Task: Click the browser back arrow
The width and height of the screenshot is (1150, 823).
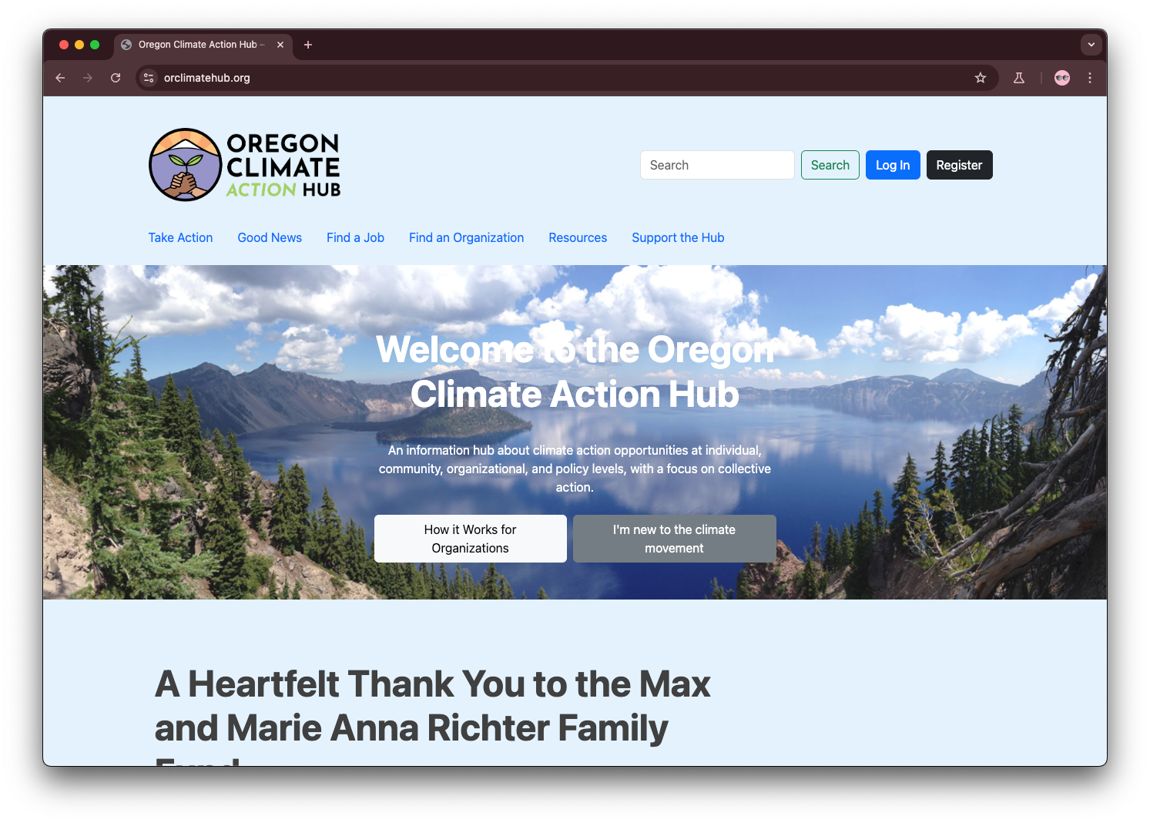Action: [x=60, y=78]
